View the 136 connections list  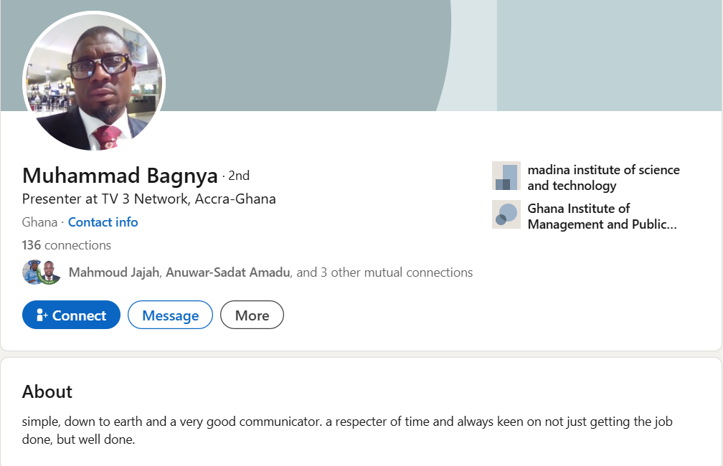67,245
